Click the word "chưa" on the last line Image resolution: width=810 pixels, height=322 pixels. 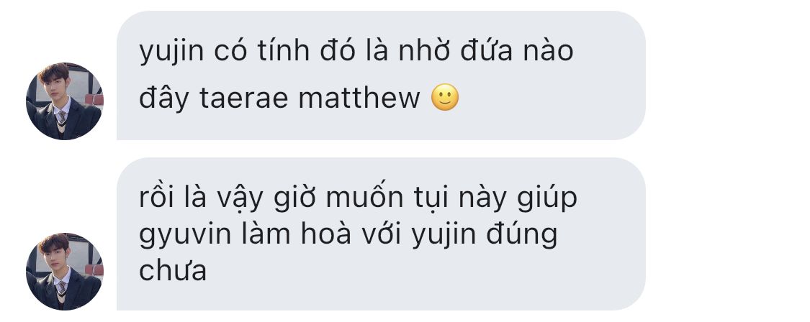click(x=173, y=270)
